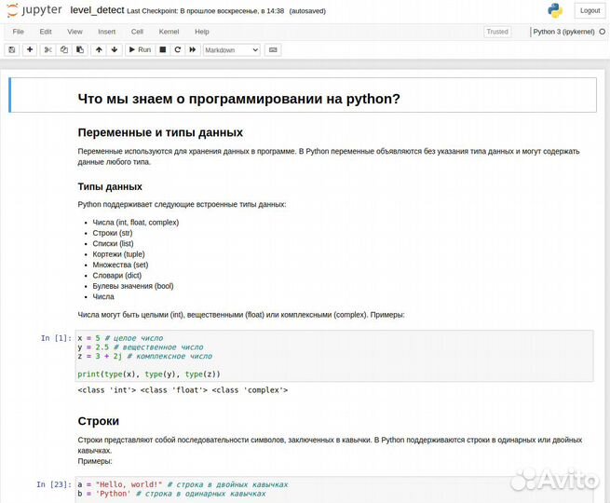Screen dimensions: 610x503
Task: Click list item 'Числа (int, float, complex)'
Action: click(135, 223)
